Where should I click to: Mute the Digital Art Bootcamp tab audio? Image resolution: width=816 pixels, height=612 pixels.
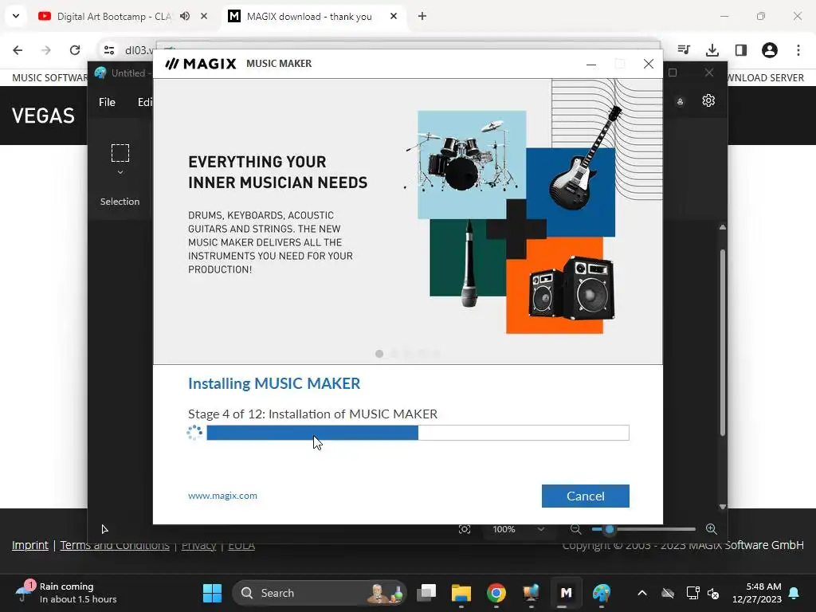pos(185,16)
